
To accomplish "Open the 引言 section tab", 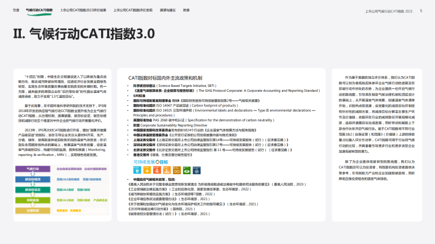I will click(16, 10).
